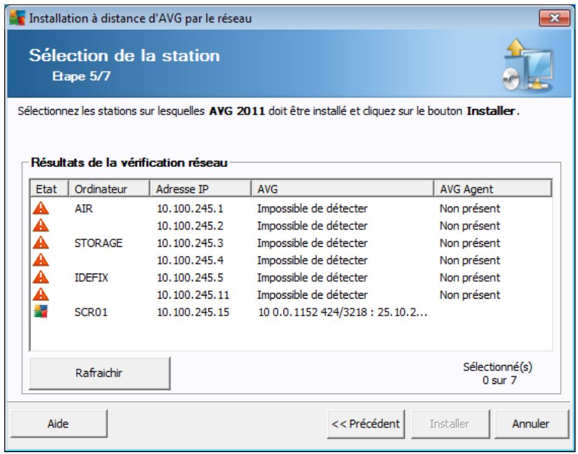Select the computer name IDEFIX
The width and height of the screenshot is (578, 454).
tap(91, 277)
